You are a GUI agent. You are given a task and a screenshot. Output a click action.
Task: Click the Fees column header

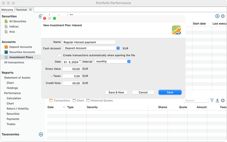coord(223,107)
